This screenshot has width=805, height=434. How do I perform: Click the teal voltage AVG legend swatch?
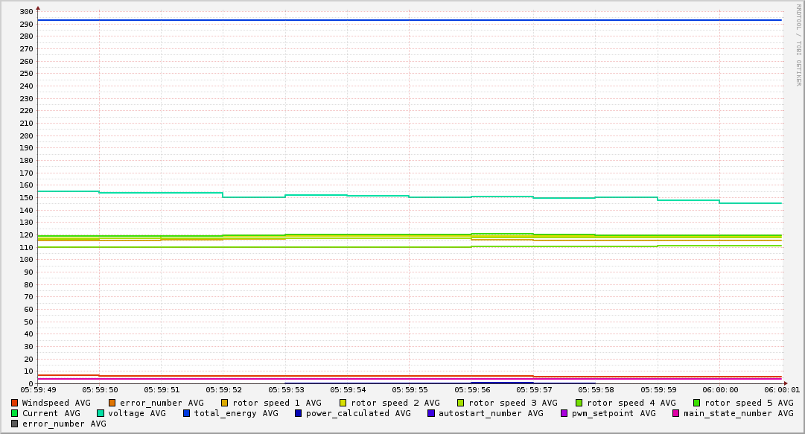(x=101, y=413)
